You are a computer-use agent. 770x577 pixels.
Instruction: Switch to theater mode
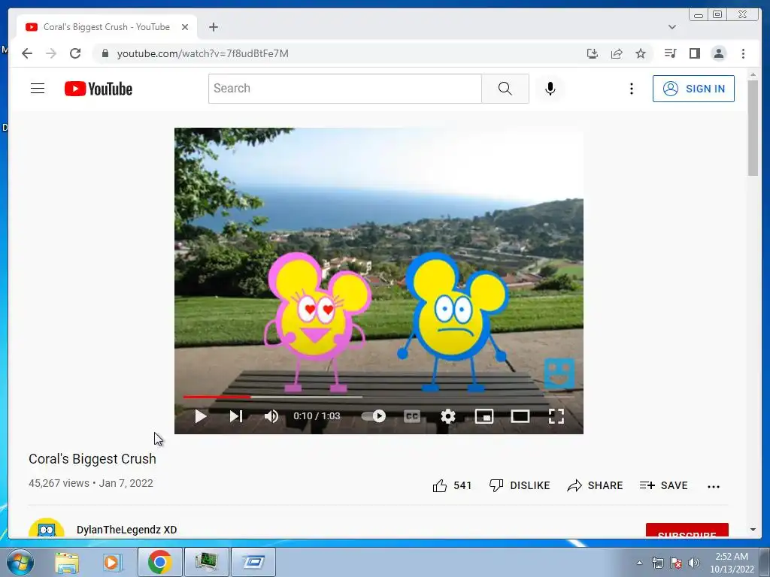[x=520, y=416]
